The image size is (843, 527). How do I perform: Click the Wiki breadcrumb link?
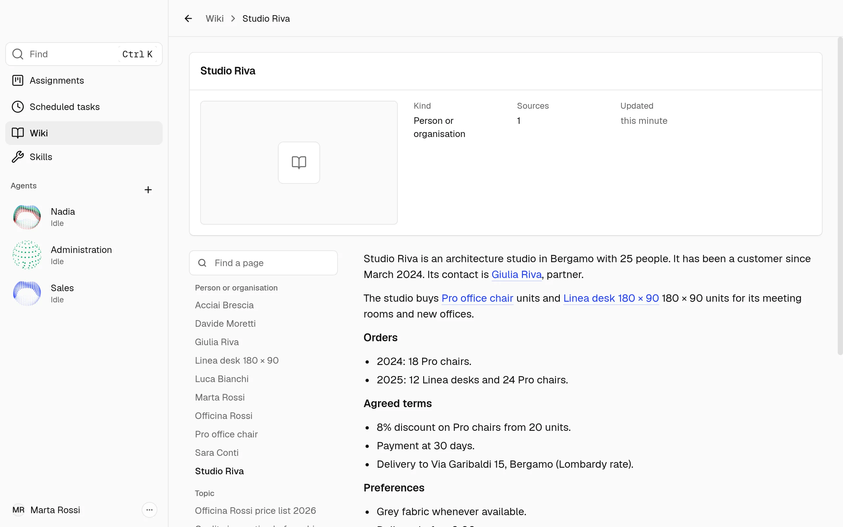pos(215,18)
